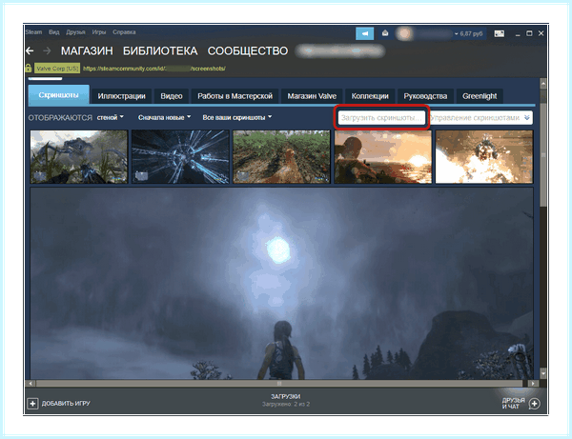This screenshot has height=439, width=572.
Task: Click the 'Загрузить скриншоты...' button
Action: (x=381, y=118)
